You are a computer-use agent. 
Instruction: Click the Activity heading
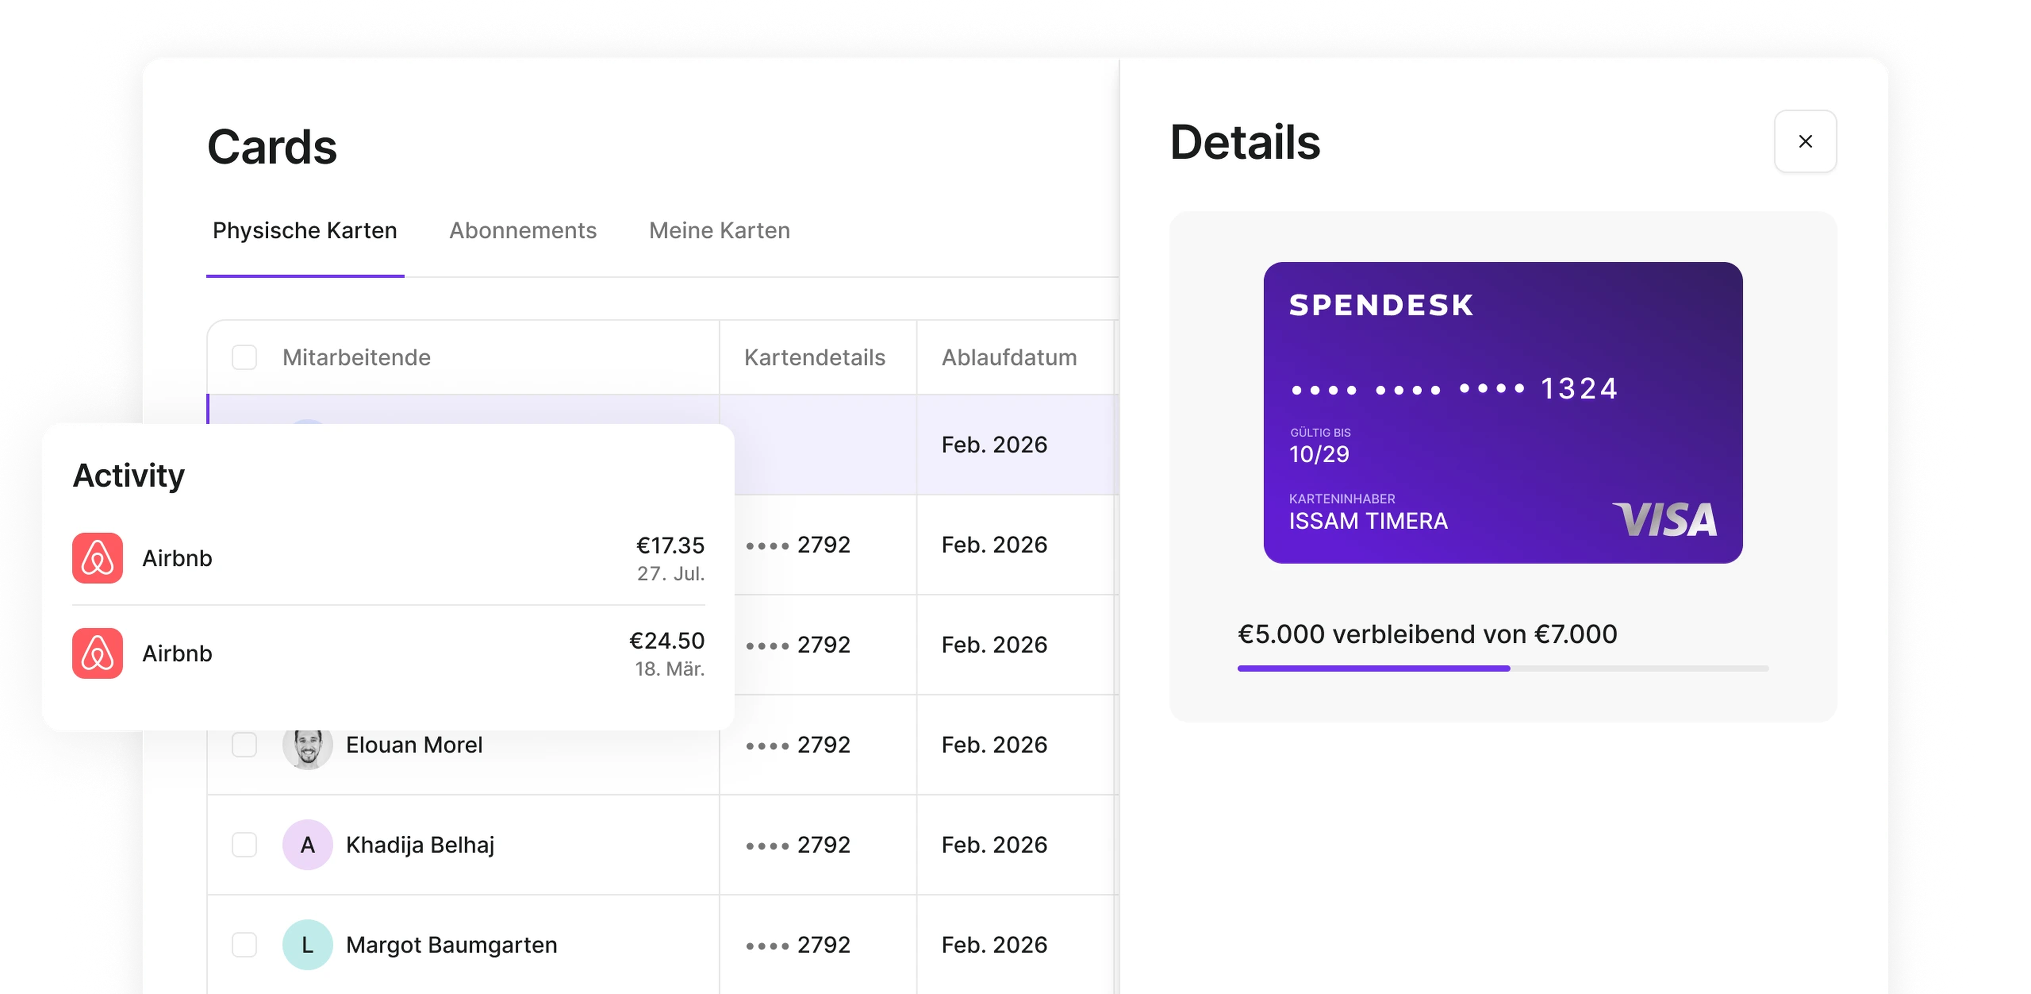click(128, 476)
